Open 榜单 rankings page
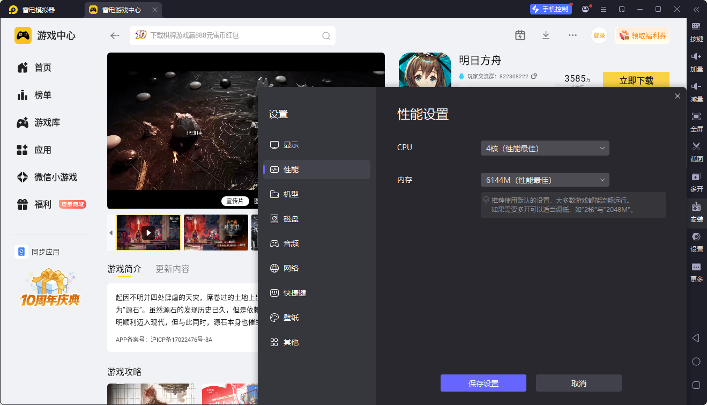 coord(34,95)
